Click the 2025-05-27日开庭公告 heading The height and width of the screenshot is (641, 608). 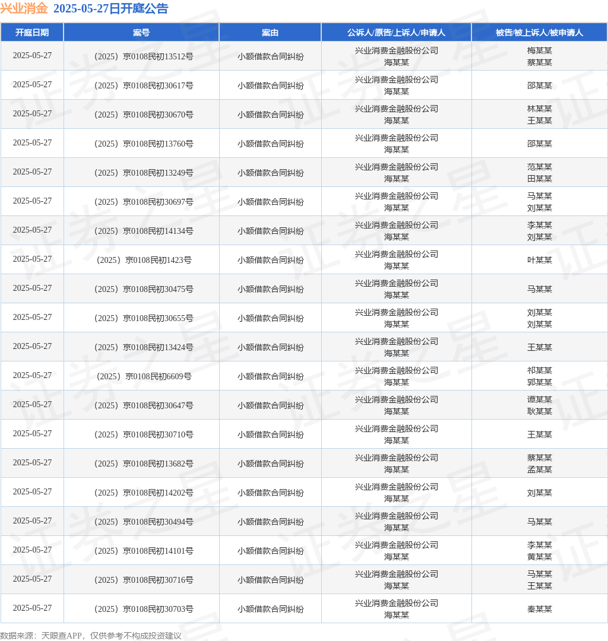(x=111, y=8)
